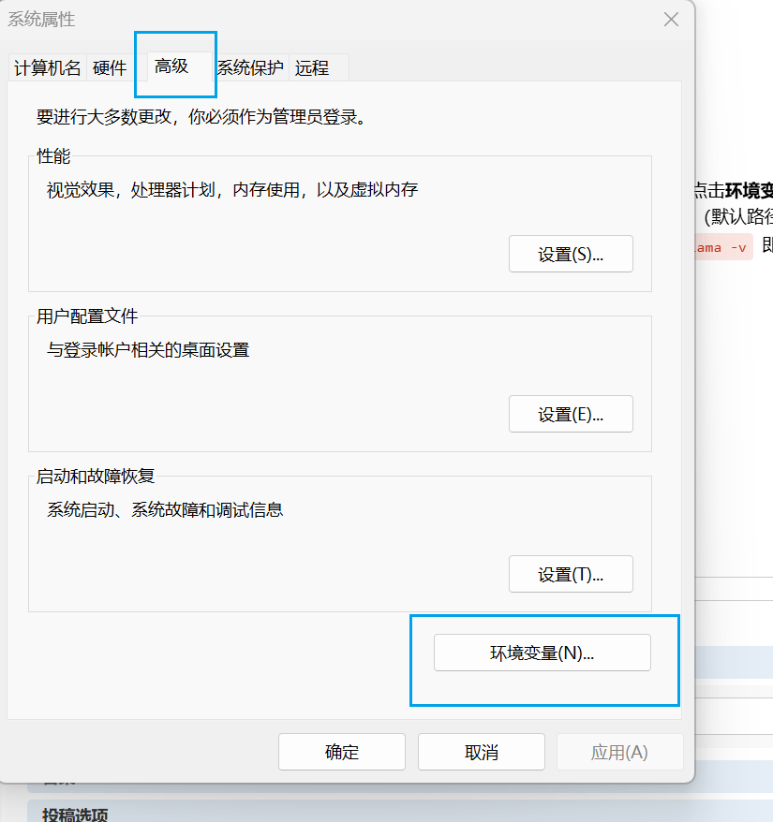Image resolution: width=773 pixels, height=822 pixels.
Task: Click the performance description starting 视觉效果
Action: click(232, 190)
